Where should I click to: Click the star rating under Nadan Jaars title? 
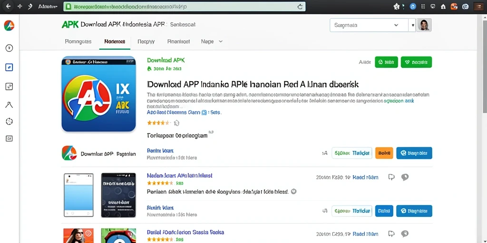160,183
